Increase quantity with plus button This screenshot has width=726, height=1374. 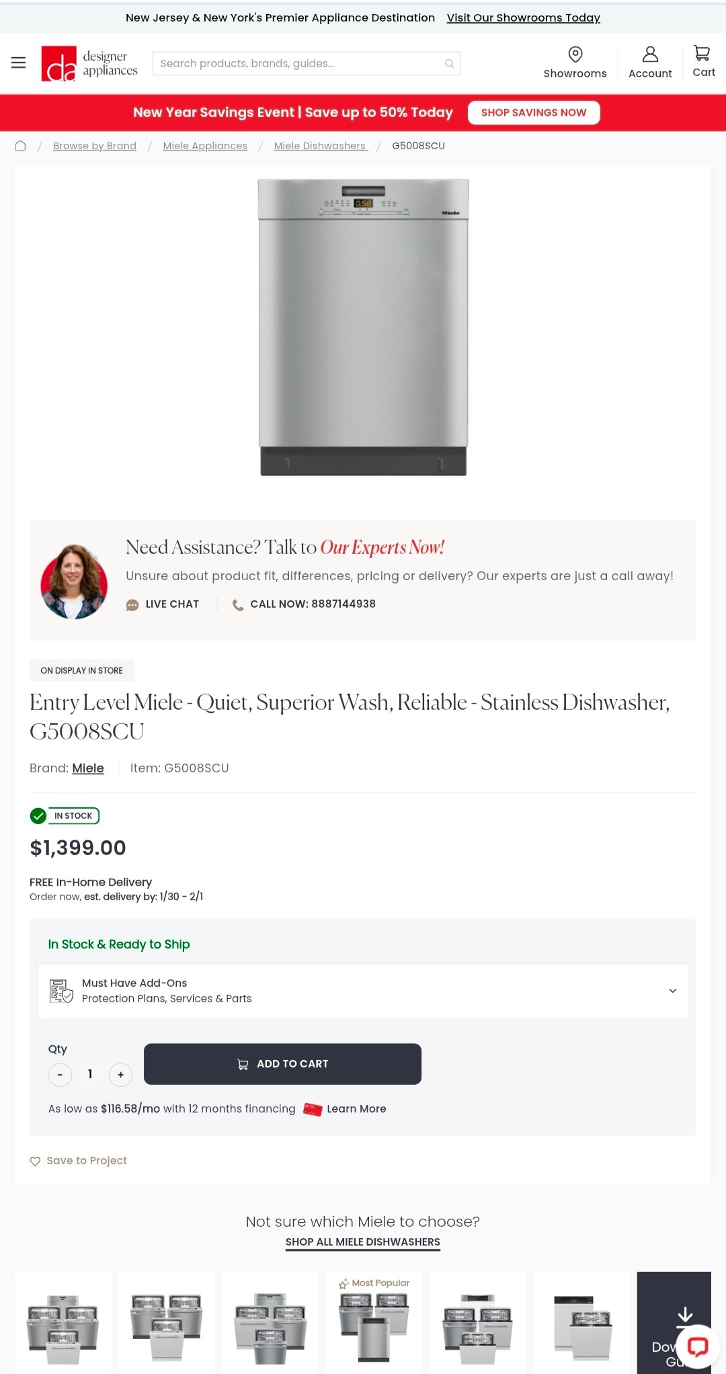click(121, 1074)
